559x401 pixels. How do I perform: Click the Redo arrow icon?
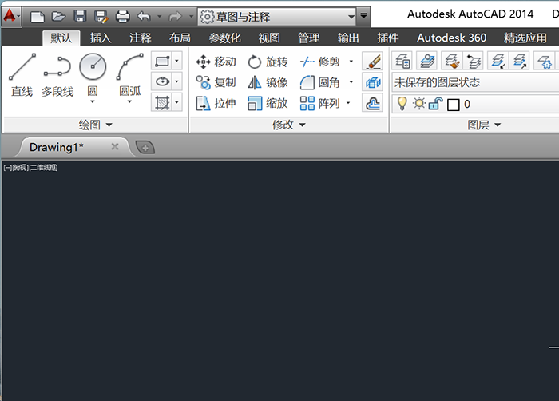(176, 17)
